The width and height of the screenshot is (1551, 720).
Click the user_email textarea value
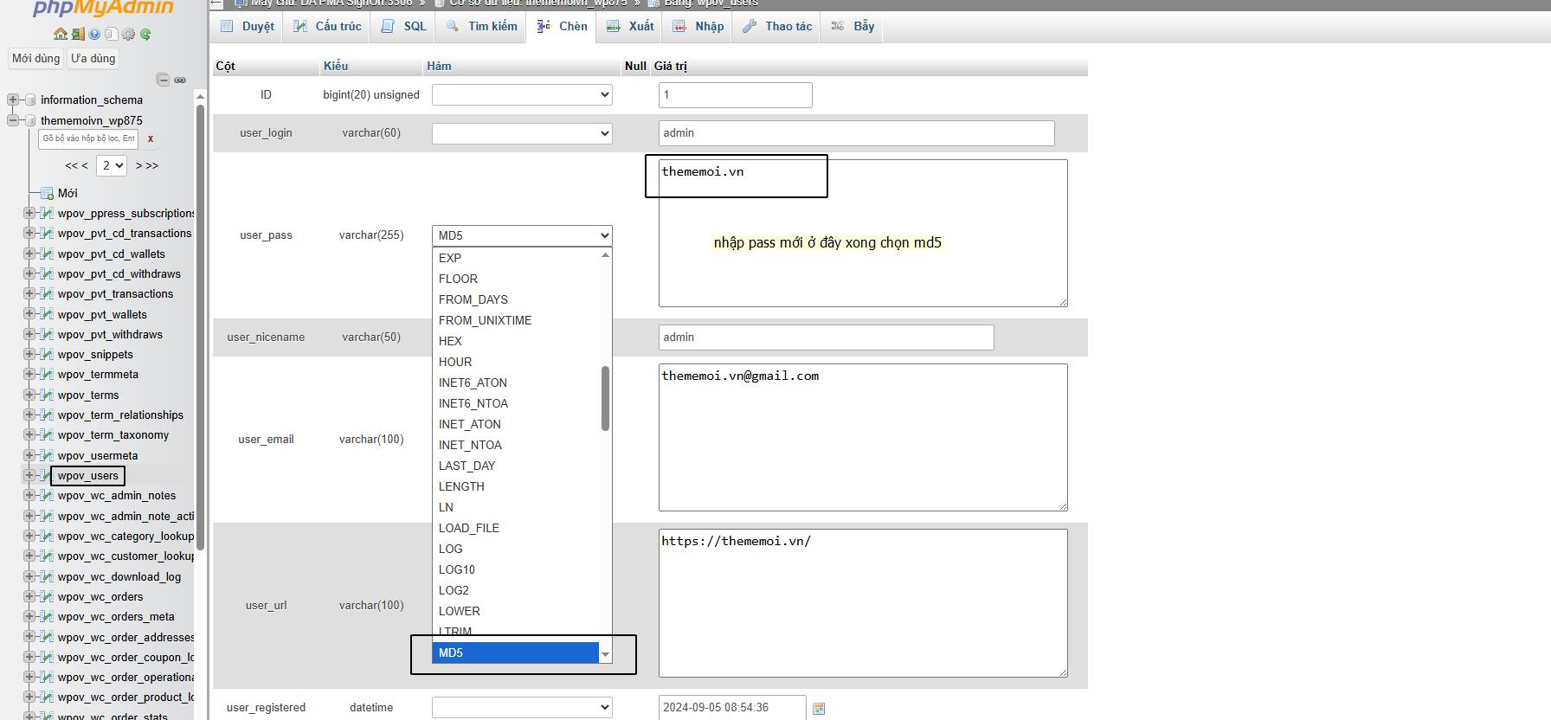point(863,437)
